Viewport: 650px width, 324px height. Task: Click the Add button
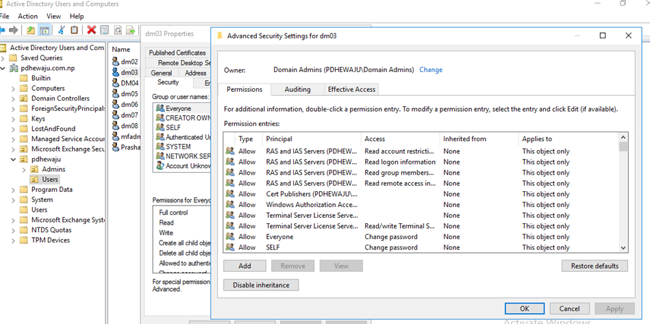[x=245, y=266]
